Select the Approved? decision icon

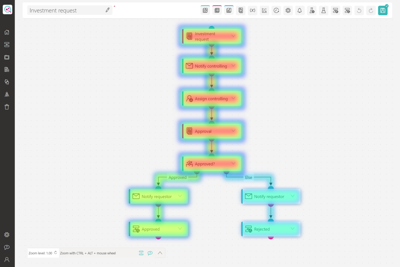[x=189, y=164]
